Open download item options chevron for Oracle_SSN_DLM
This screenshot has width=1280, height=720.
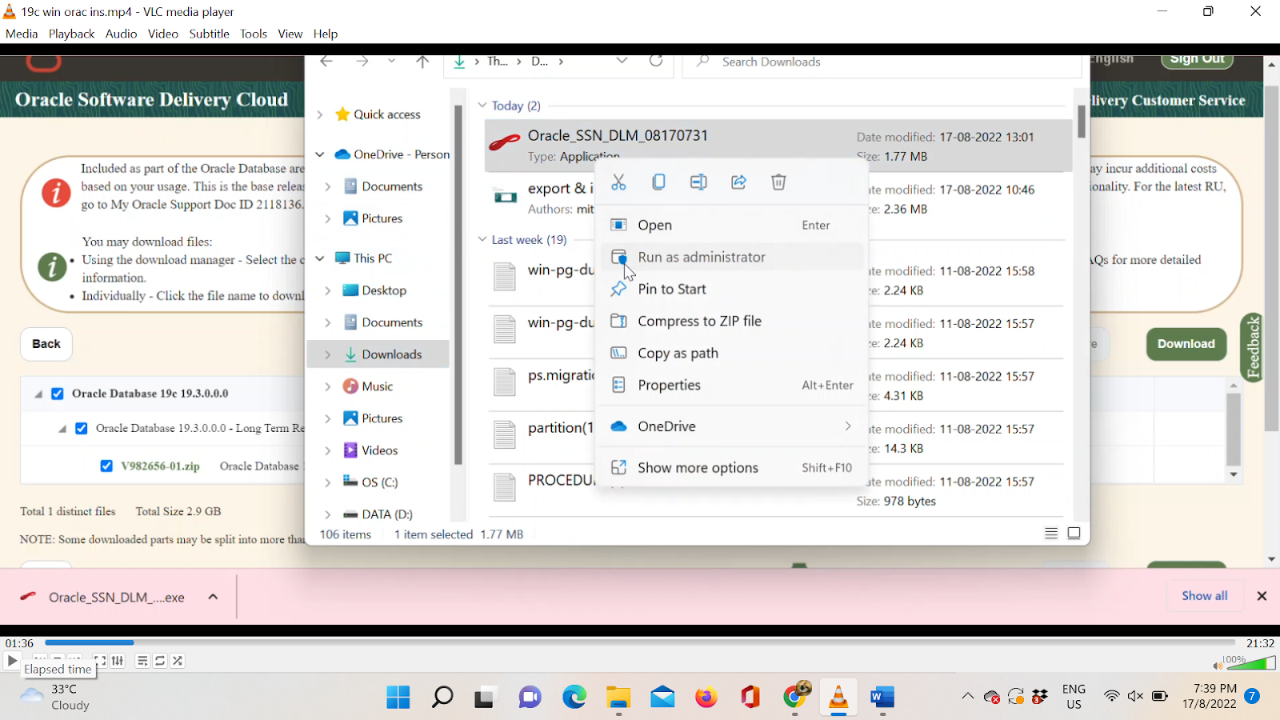click(x=213, y=597)
